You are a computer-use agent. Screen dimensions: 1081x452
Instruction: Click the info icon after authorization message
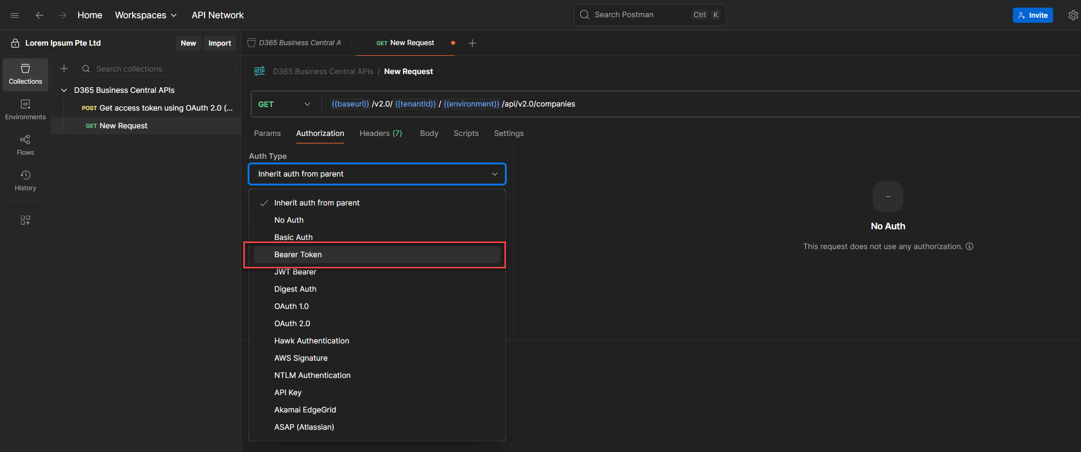point(969,247)
